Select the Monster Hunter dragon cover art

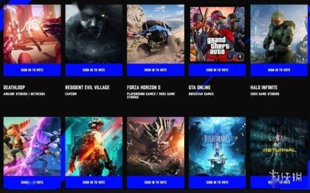click(x=156, y=146)
